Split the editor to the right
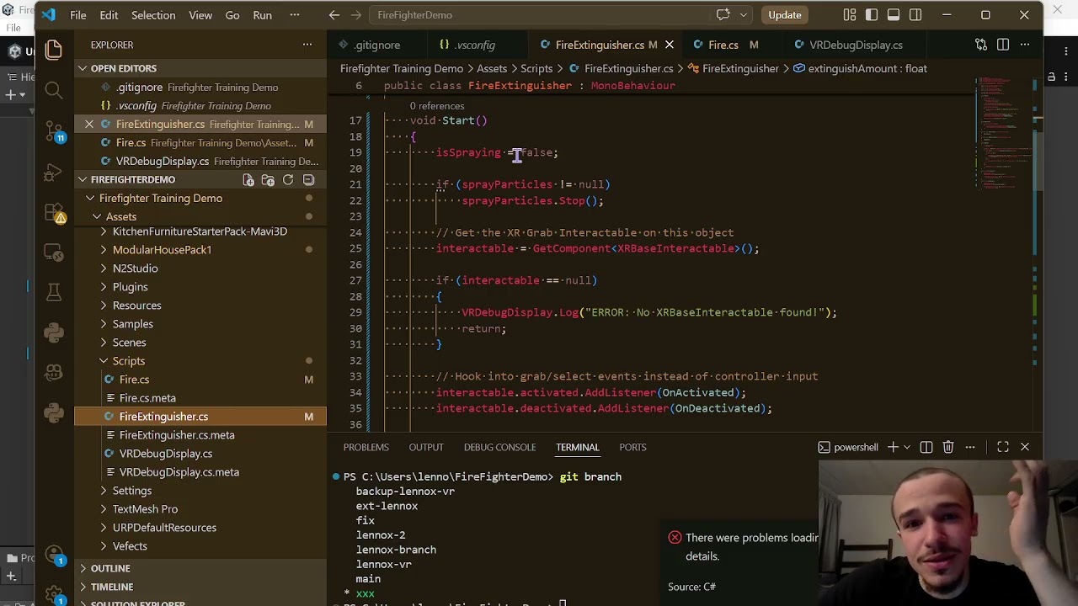Screen dimensions: 1078x606 [1003, 45]
